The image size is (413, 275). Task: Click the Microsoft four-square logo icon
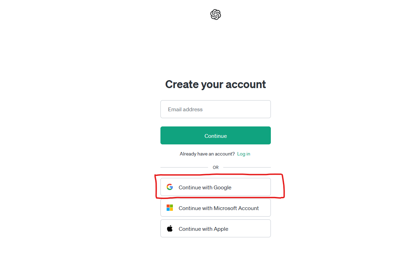point(170,208)
